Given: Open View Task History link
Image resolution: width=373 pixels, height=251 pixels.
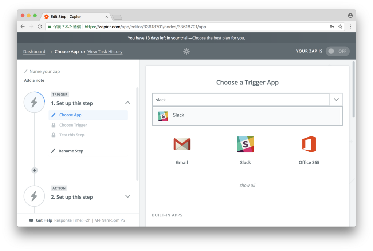Looking at the screenshot, I should [105, 52].
